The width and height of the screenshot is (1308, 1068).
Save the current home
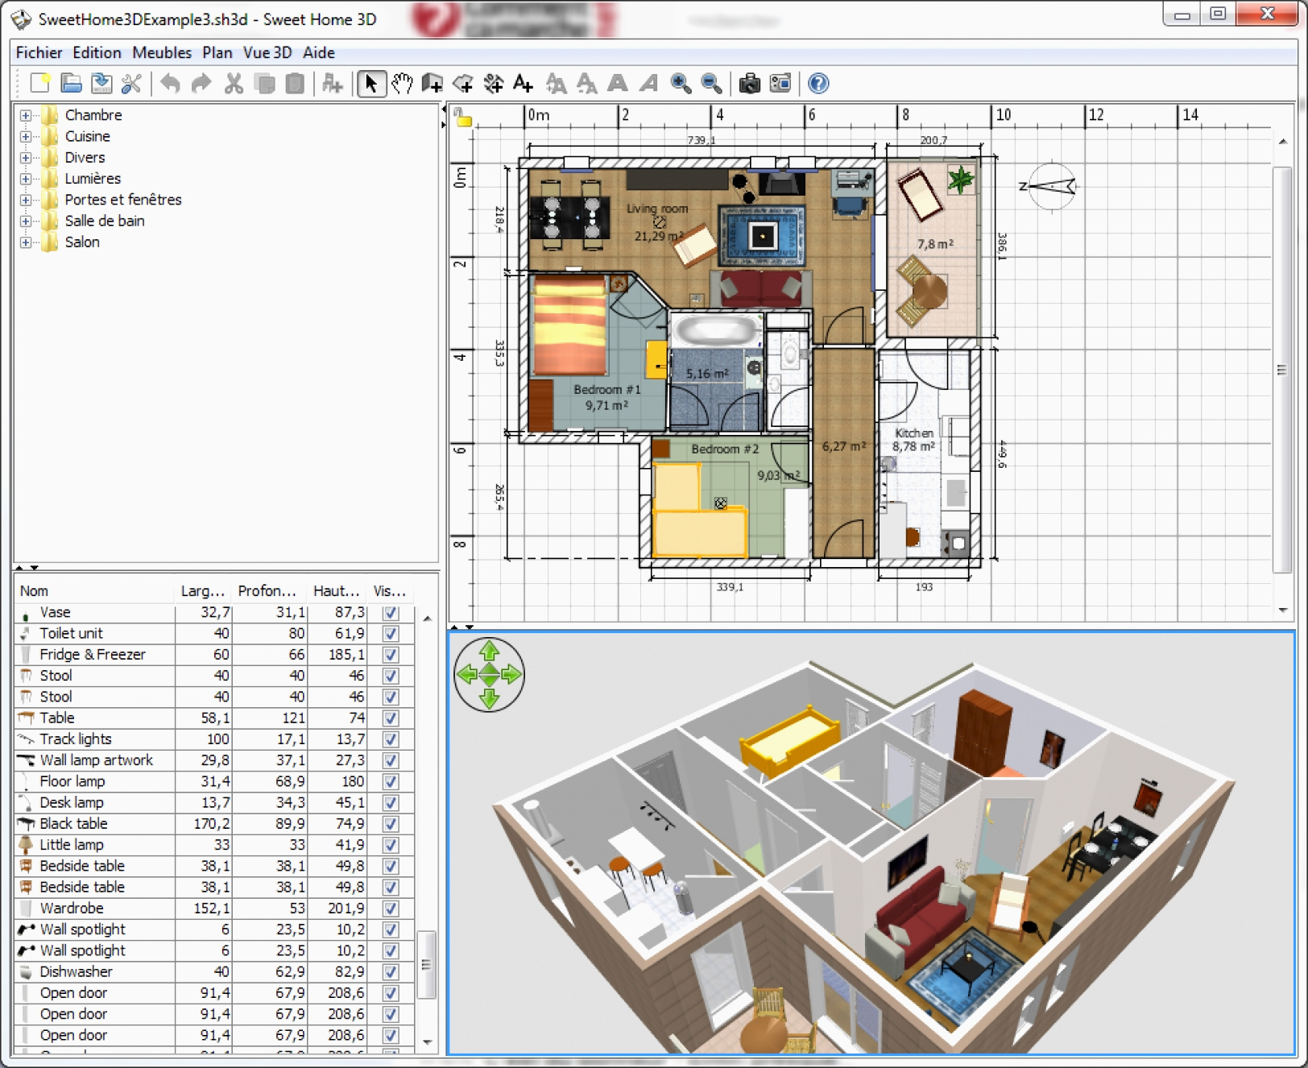[101, 83]
